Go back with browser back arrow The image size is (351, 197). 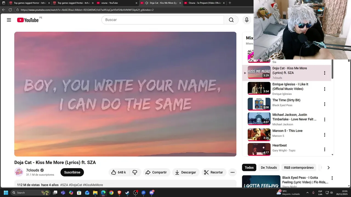coord(4,10)
